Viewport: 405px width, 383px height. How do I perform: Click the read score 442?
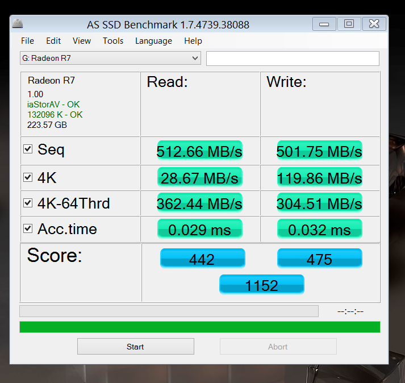(x=202, y=259)
